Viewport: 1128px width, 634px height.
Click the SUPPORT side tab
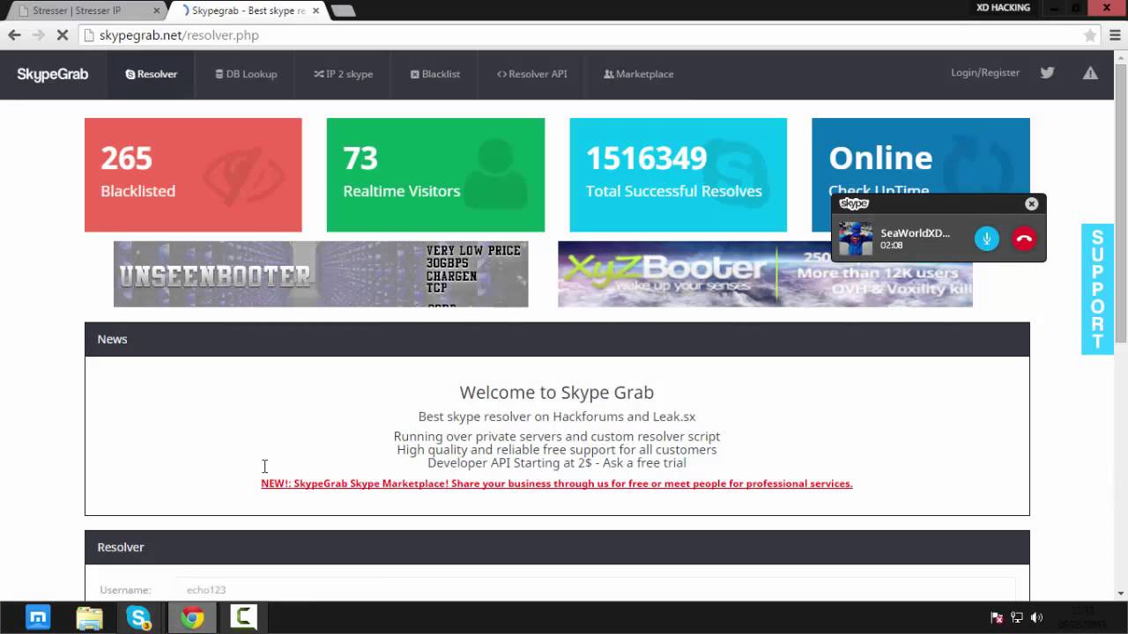pyautogui.click(x=1097, y=290)
